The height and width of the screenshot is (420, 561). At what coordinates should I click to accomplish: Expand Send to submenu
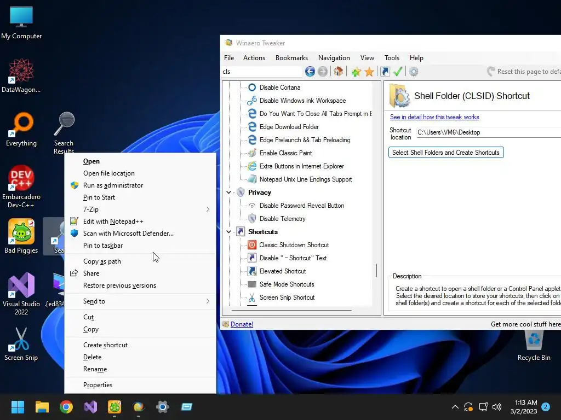140,301
